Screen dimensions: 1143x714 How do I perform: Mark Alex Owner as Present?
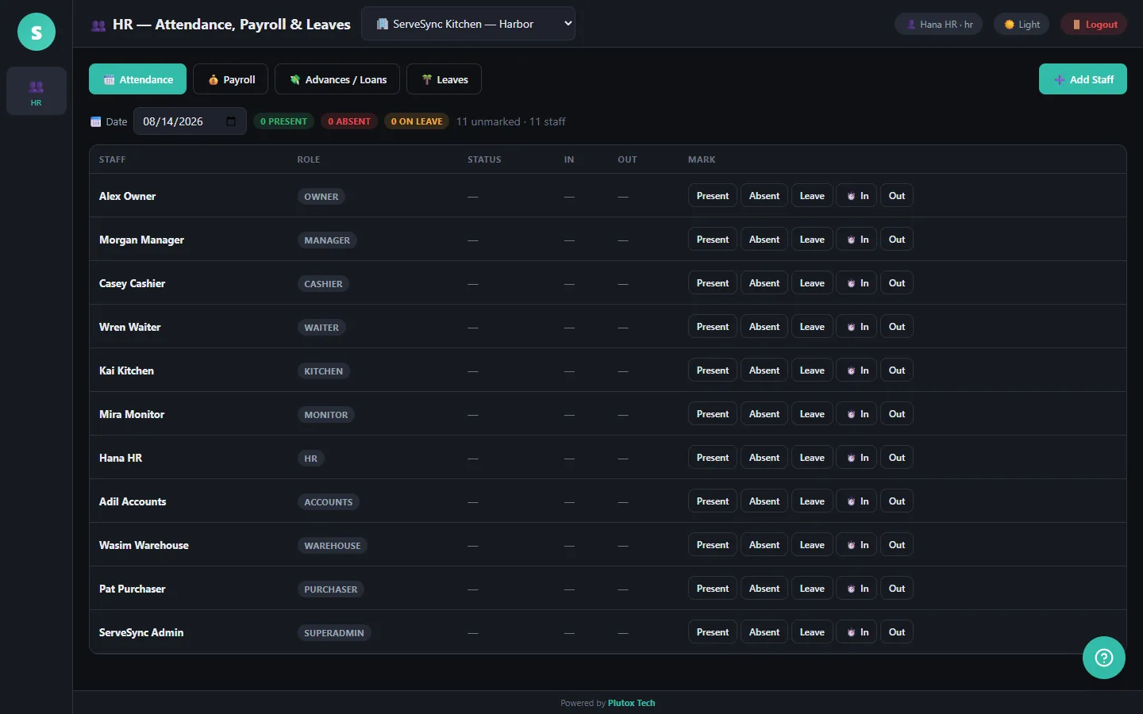tap(713, 196)
